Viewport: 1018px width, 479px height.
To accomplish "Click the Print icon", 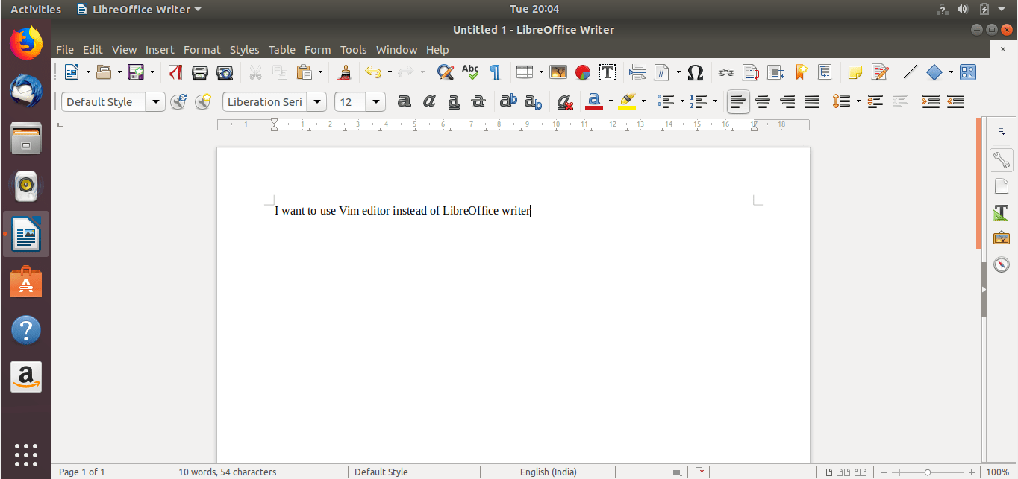I will (200, 72).
